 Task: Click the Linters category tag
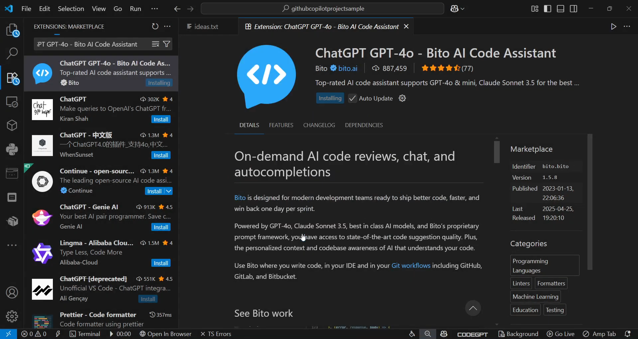521,283
